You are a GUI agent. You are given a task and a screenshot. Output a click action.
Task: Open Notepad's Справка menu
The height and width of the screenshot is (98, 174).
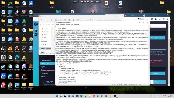click(x=76, y=25)
